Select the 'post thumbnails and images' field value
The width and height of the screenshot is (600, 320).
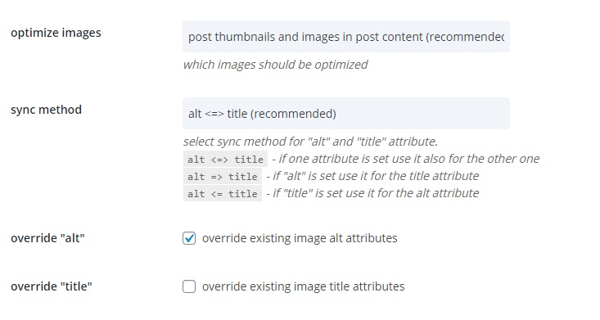coord(346,37)
